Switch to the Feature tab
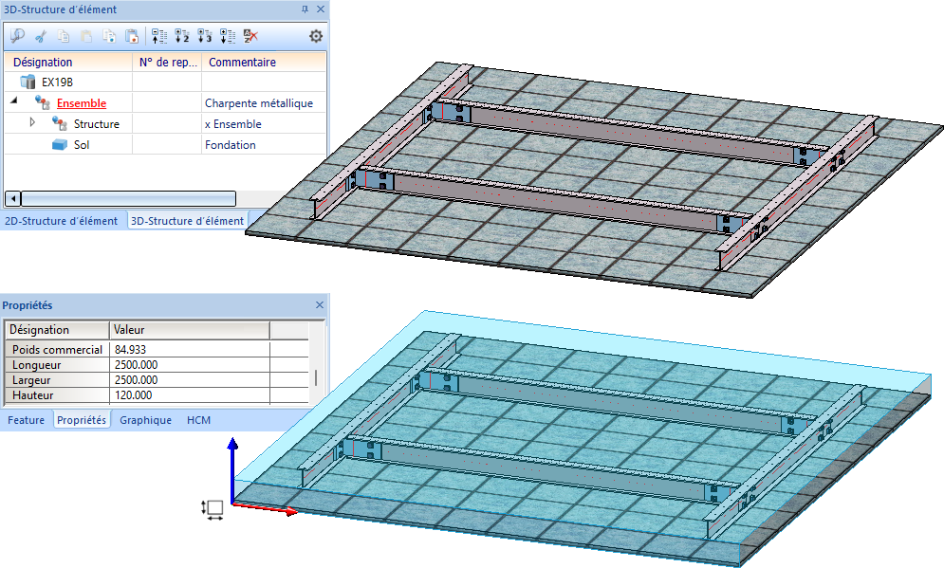Image resolution: width=944 pixels, height=568 pixels. point(27,420)
